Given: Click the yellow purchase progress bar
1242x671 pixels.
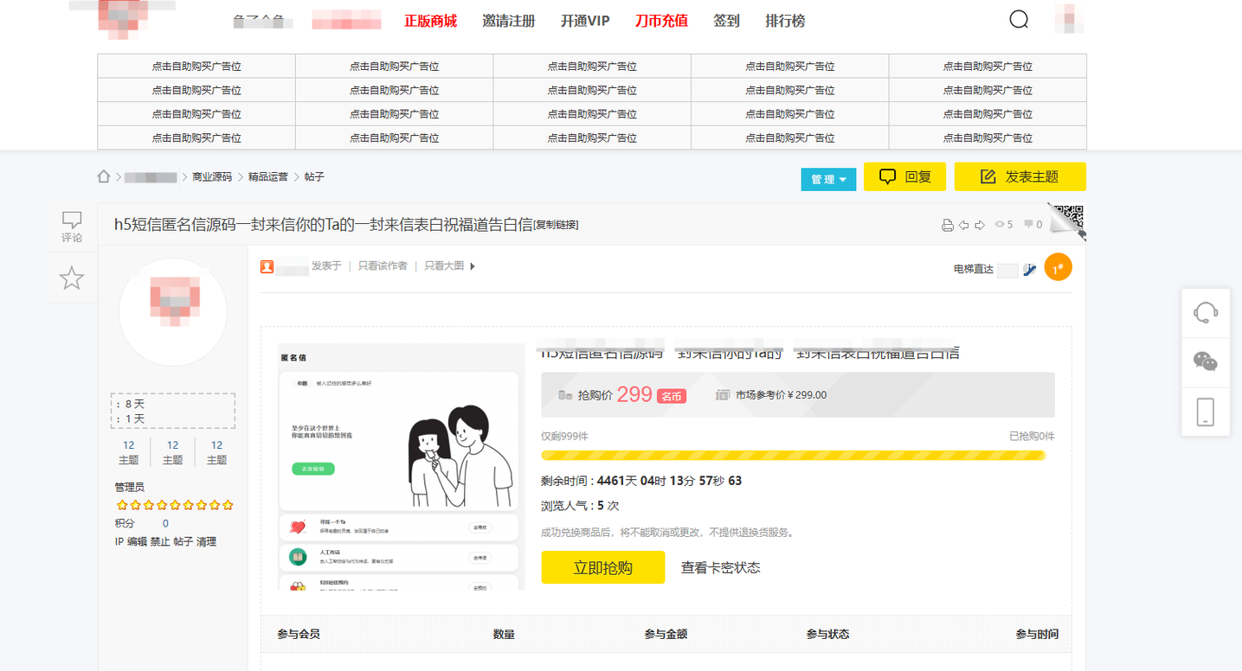Looking at the screenshot, I should [794, 453].
